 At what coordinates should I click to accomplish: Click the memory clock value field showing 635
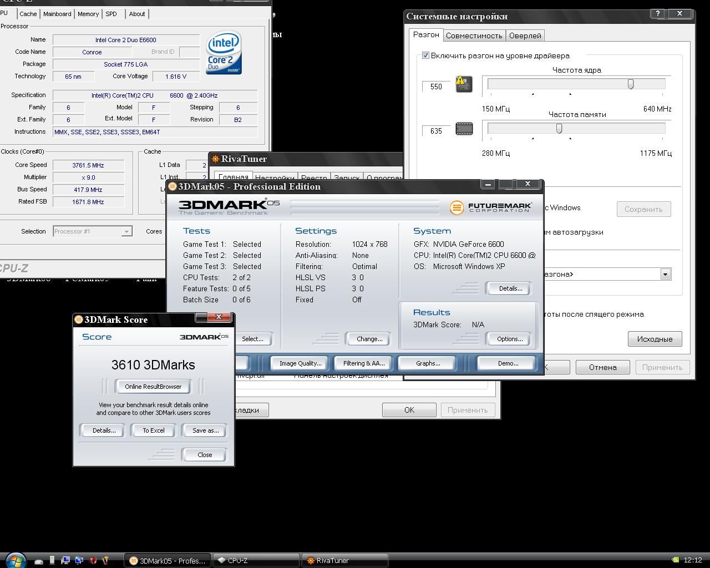coord(436,131)
